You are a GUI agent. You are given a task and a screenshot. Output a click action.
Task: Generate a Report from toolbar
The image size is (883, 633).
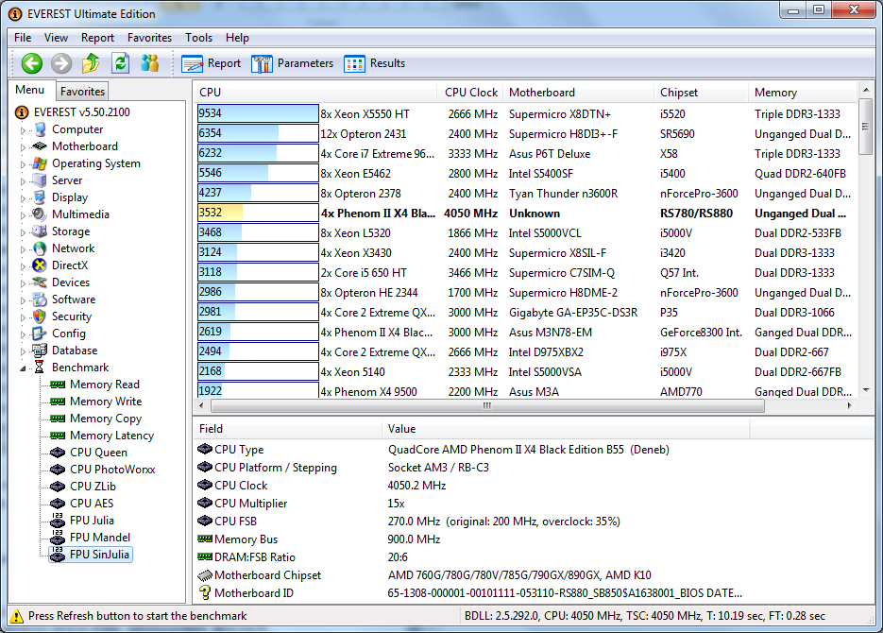(x=211, y=63)
